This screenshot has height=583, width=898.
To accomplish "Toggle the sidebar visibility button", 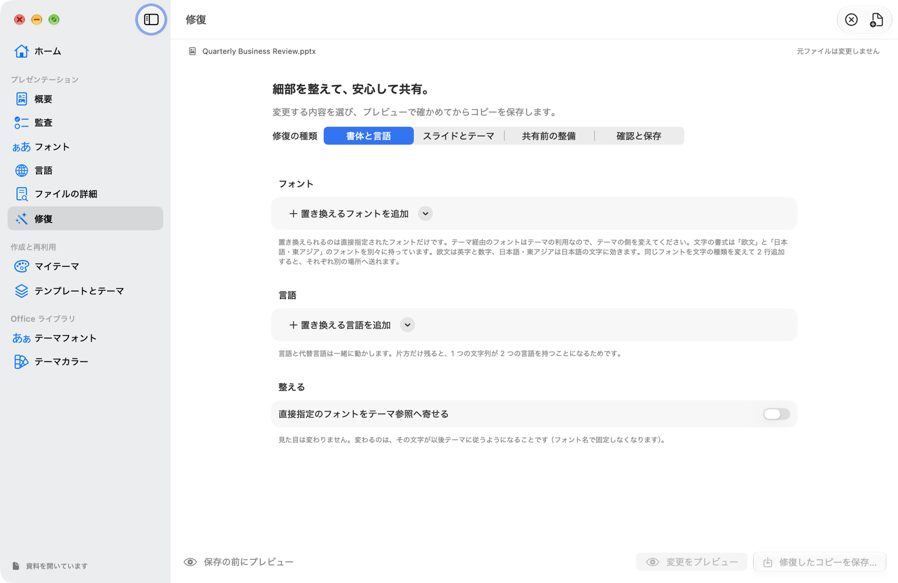I will pos(151,20).
